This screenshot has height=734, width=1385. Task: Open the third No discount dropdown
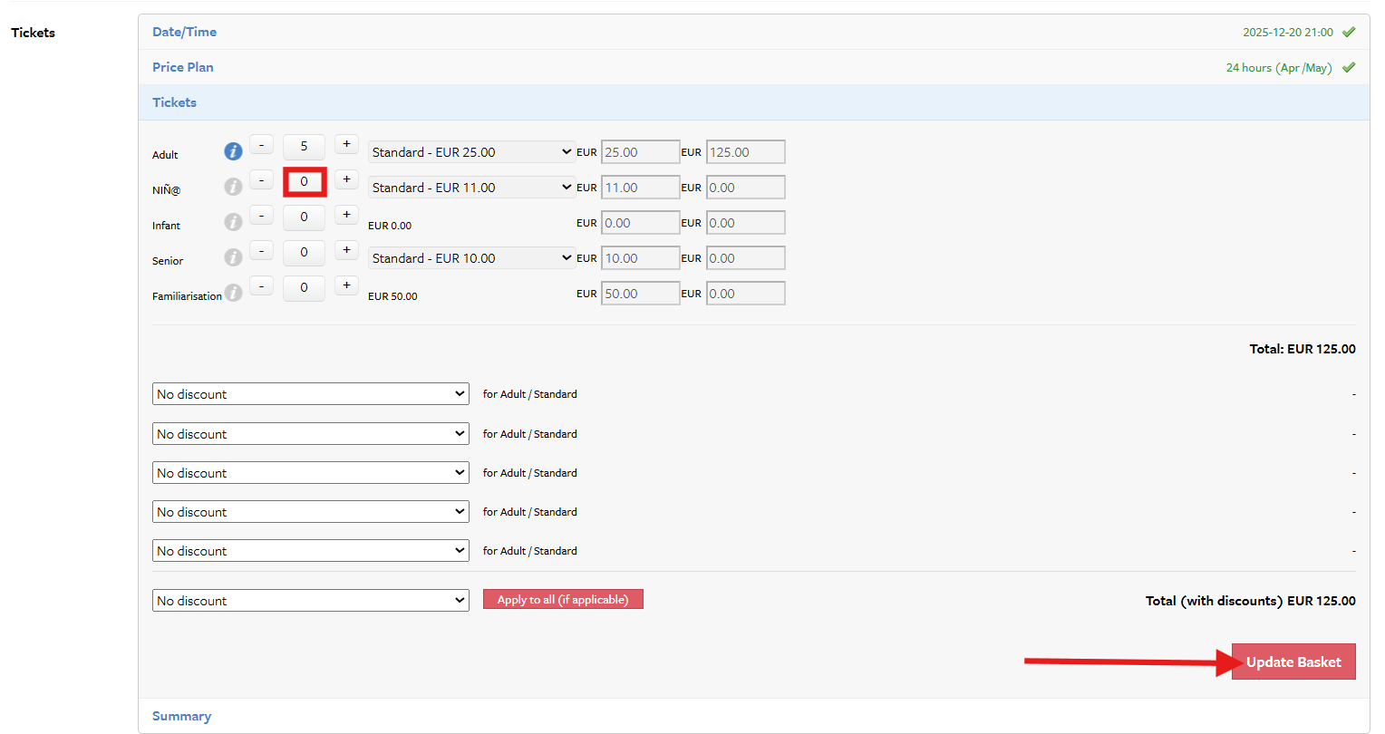pos(311,473)
